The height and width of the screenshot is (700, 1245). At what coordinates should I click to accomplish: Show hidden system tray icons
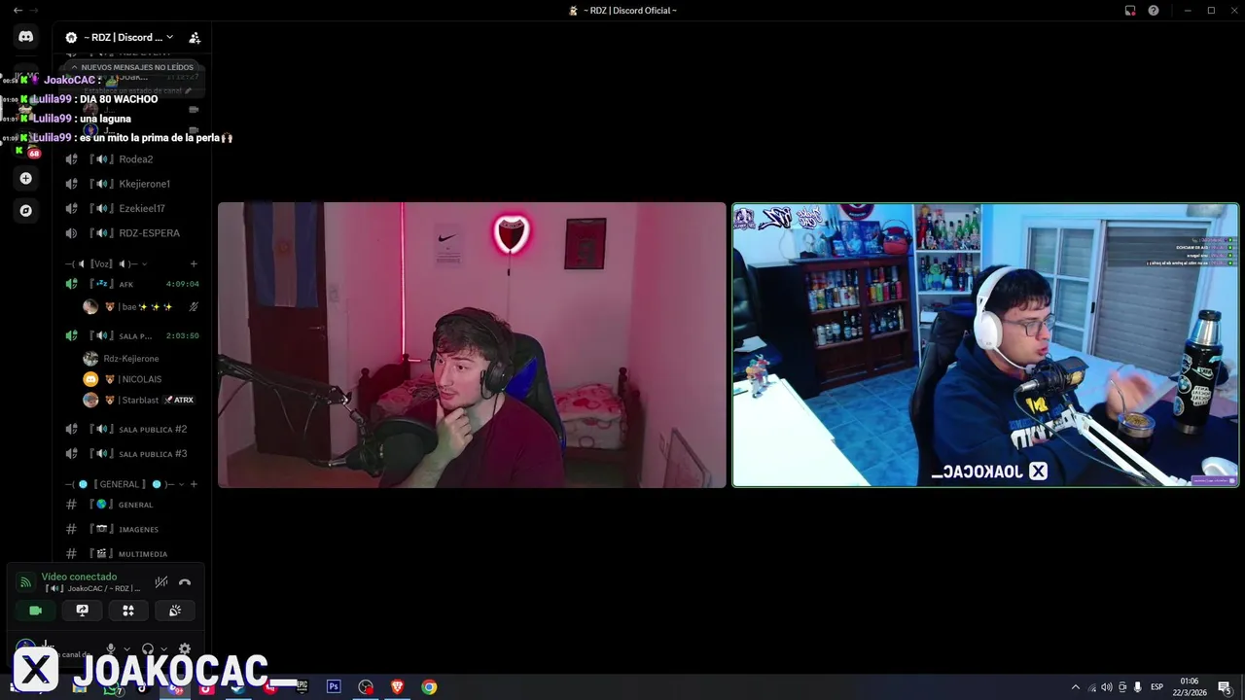pyautogui.click(x=1075, y=687)
